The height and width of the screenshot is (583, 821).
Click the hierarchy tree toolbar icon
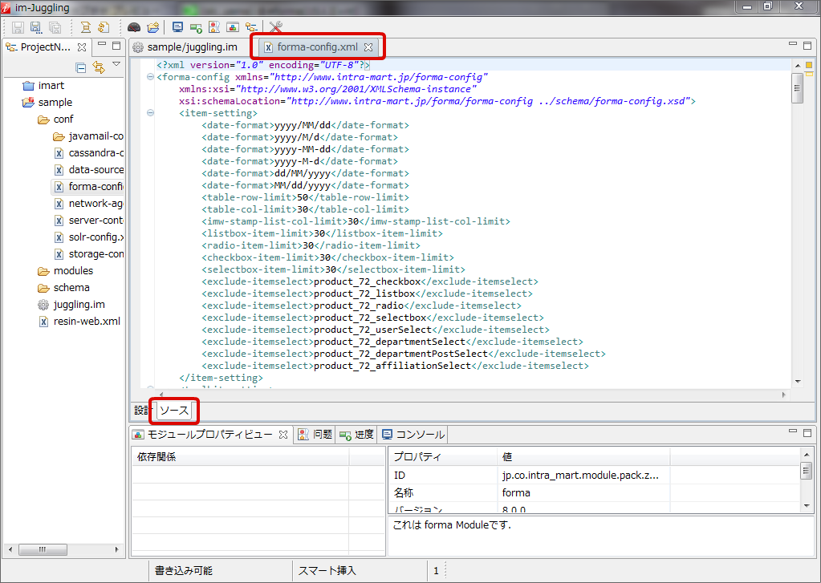tap(251, 27)
